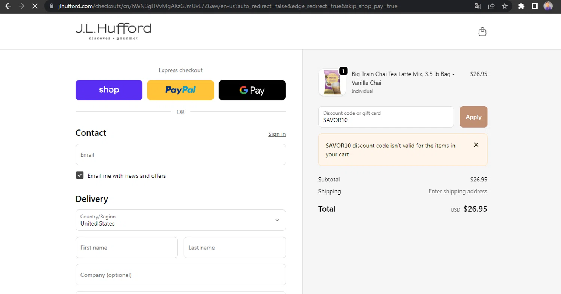Stop loading the page
Viewport: 561px width, 294px height.
coord(35,6)
